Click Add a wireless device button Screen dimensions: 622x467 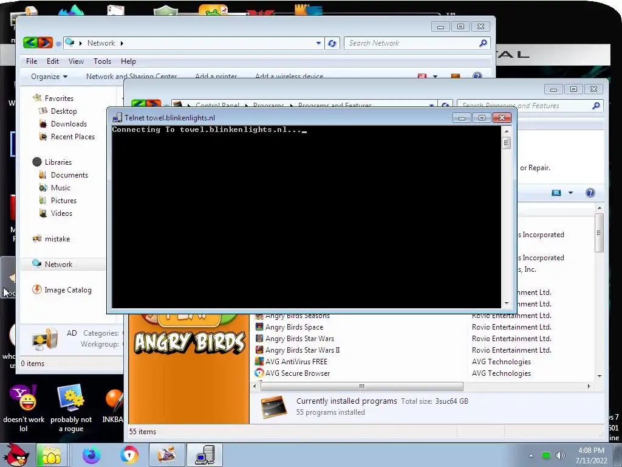tap(289, 75)
